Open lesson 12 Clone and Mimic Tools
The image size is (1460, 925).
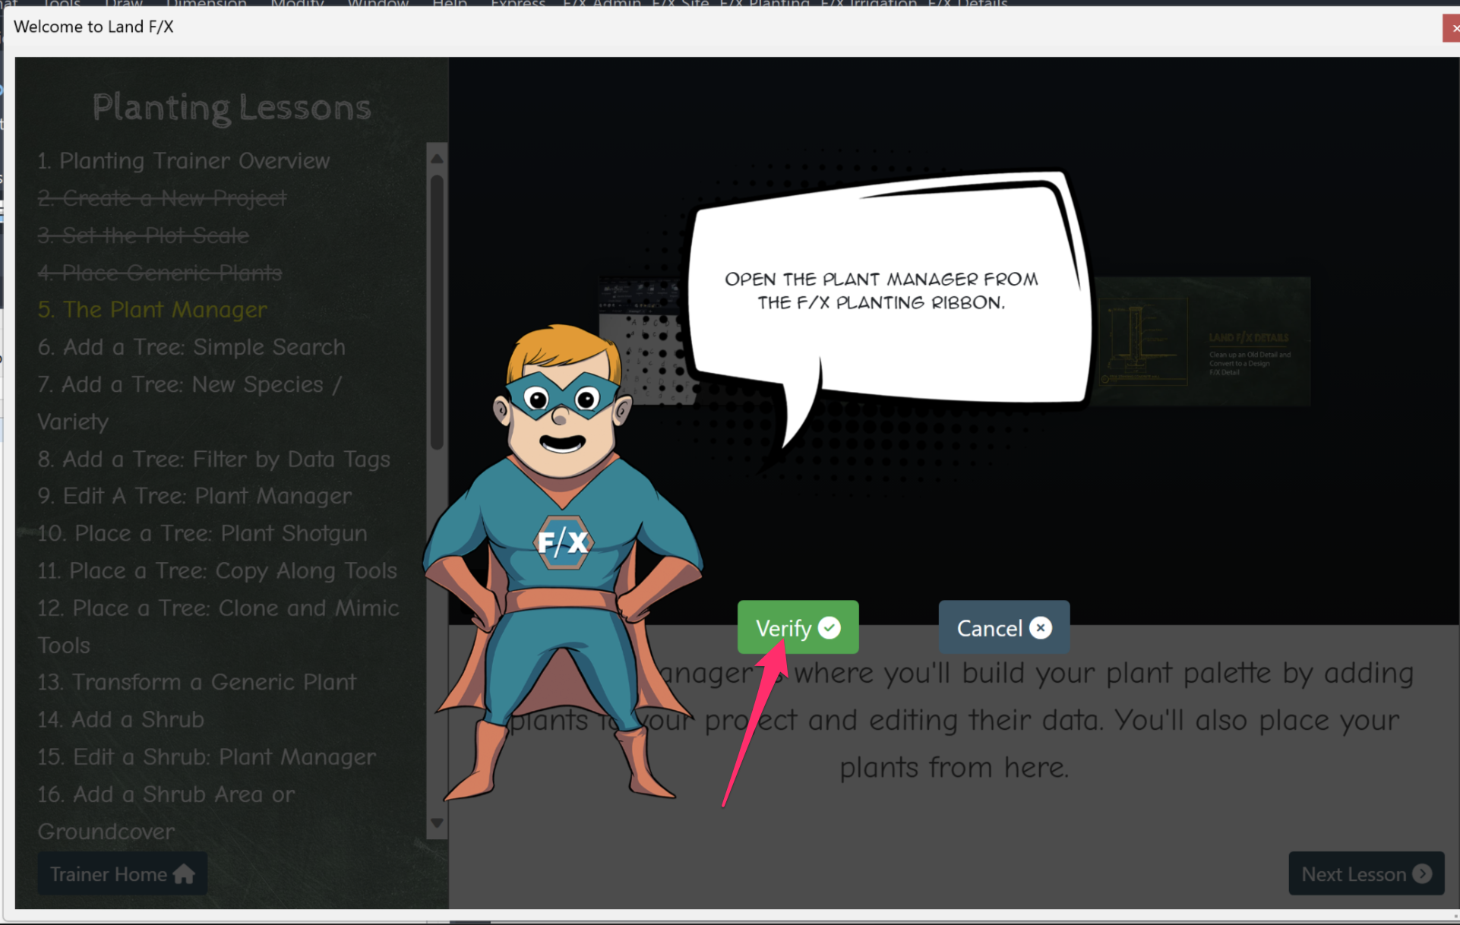click(x=218, y=626)
